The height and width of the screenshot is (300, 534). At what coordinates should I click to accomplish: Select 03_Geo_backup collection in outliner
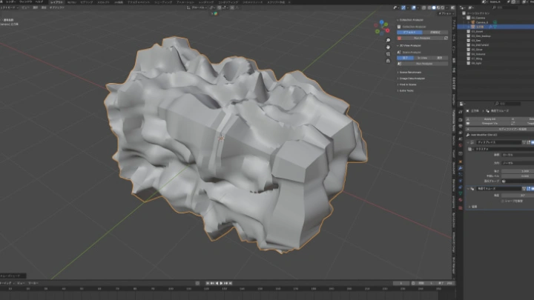[x=481, y=36]
